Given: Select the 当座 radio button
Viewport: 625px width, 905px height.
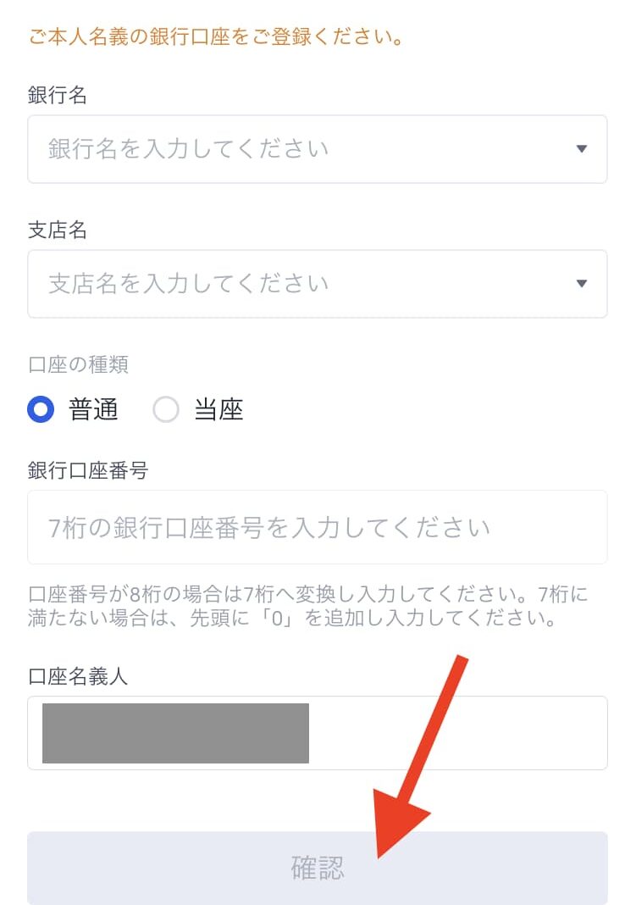Looking at the screenshot, I should pos(165,409).
